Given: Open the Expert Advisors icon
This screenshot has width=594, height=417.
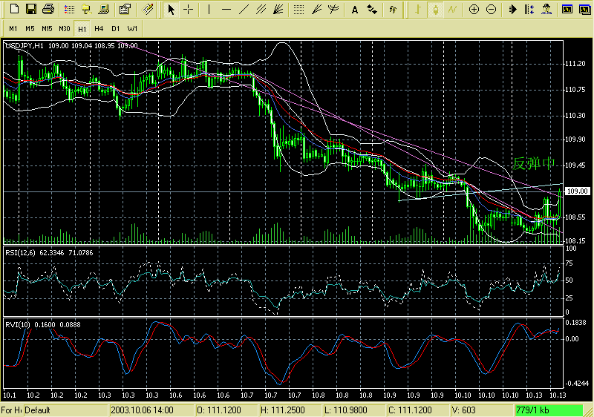Looking at the screenshot, I should pos(546,10).
